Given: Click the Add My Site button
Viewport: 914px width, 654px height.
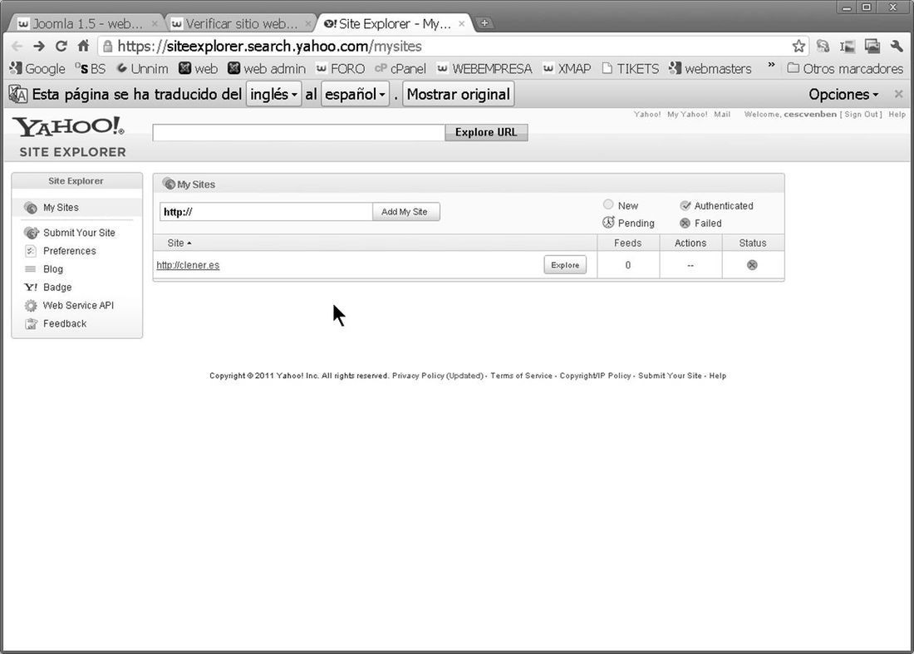Looking at the screenshot, I should pos(405,212).
